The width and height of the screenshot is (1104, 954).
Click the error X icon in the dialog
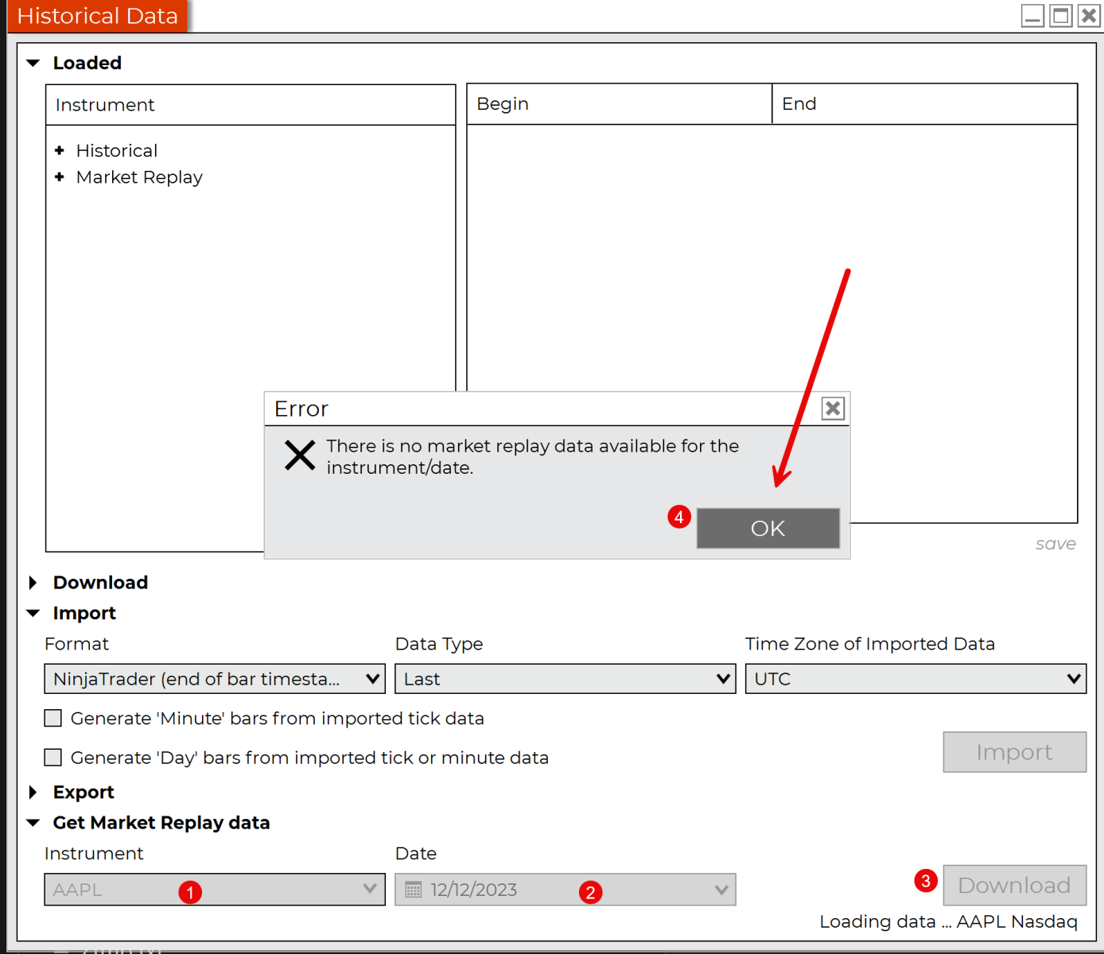[x=300, y=456]
